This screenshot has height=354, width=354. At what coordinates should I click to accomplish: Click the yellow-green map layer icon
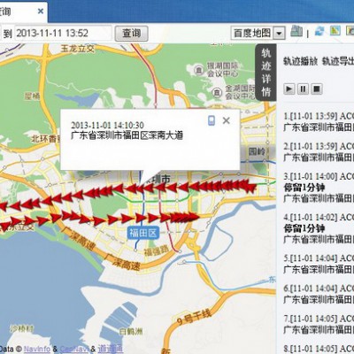tap(335, 31)
